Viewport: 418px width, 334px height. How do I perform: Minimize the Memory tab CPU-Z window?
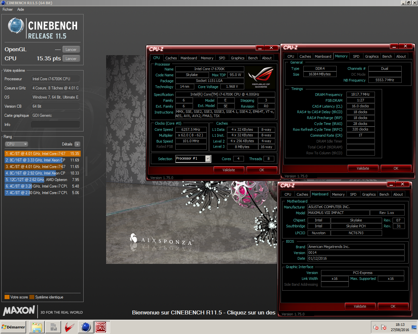tap(394, 46)
